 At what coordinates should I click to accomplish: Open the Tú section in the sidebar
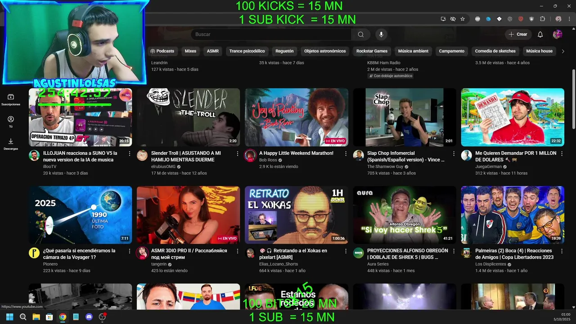[x=11, y=122]
